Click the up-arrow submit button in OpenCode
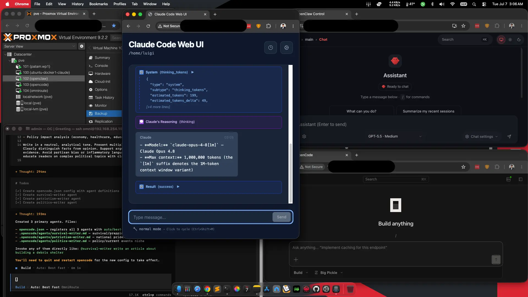Screen dimensions: 528x297 496,259
